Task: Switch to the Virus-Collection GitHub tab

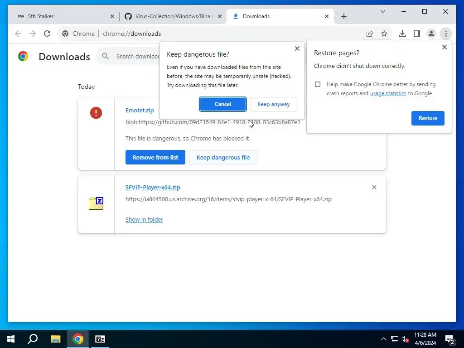Action: click(174, 16)
